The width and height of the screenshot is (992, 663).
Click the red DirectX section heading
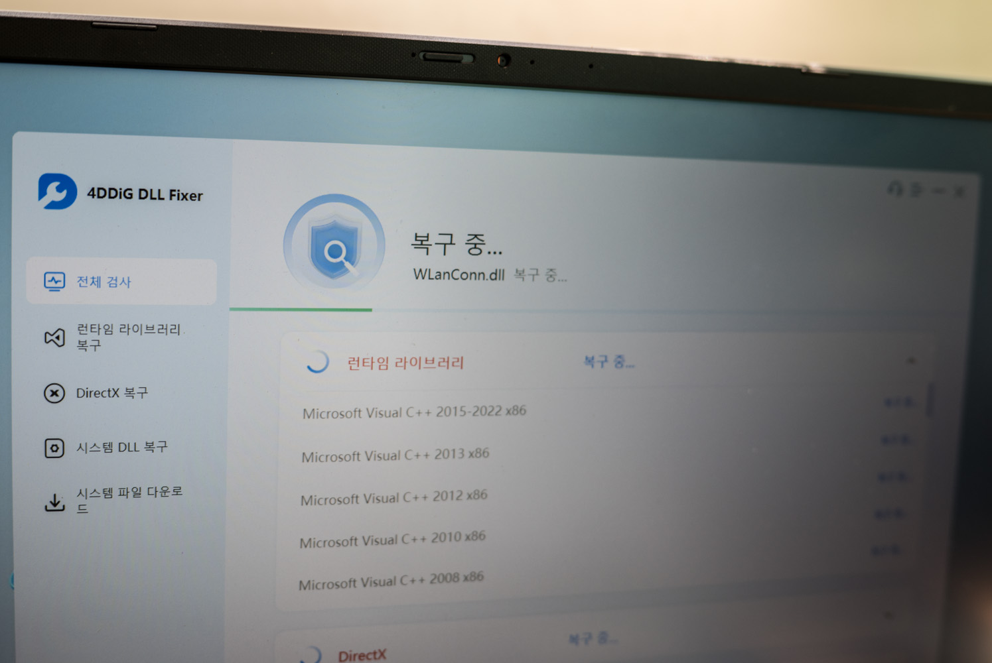[x=362, y=655]
